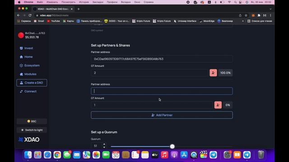Close the XDAO browser tab
This screenshot has height=162, width=289.
tap(72, 9)
